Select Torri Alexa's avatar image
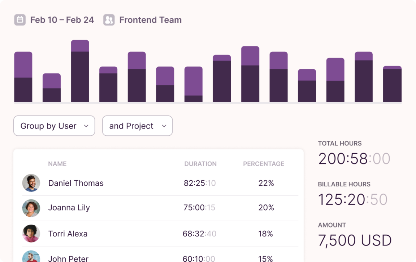The image size is (416, 262). 31,234
